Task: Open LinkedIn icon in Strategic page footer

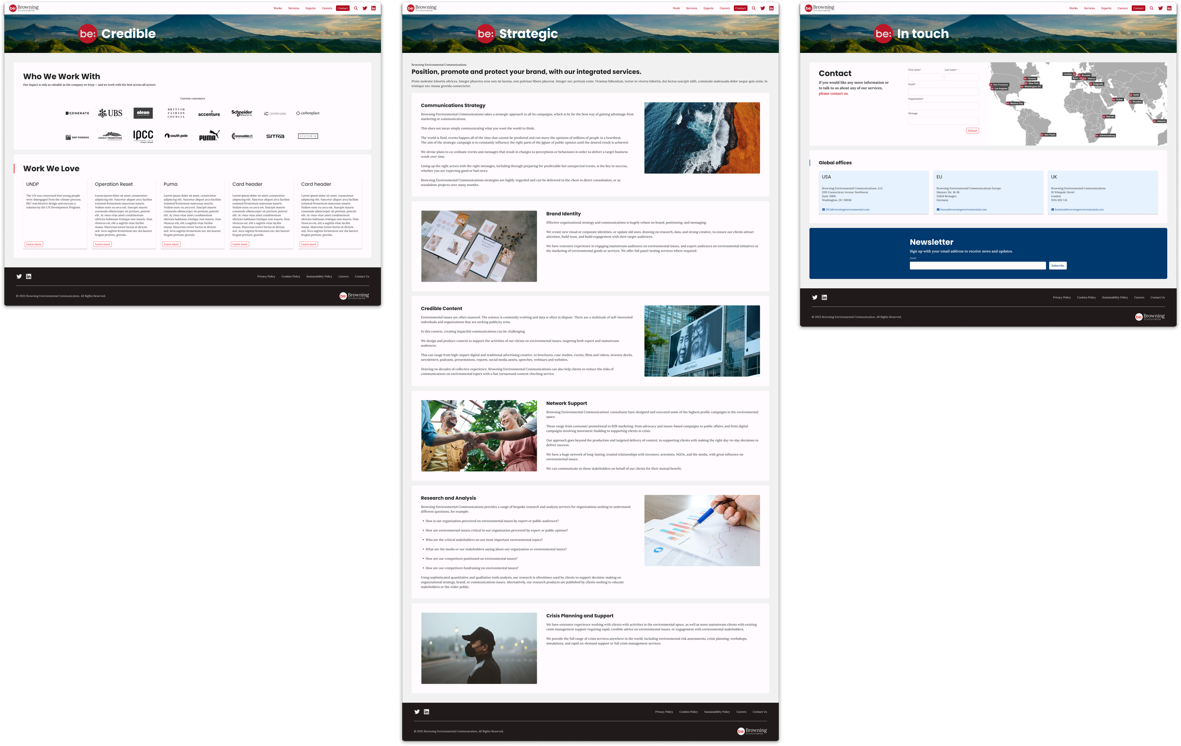Action: 426,712
